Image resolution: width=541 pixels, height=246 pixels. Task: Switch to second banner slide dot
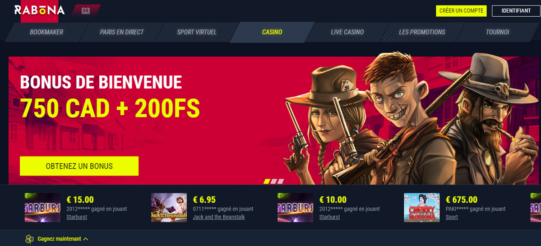click(274, 181)
